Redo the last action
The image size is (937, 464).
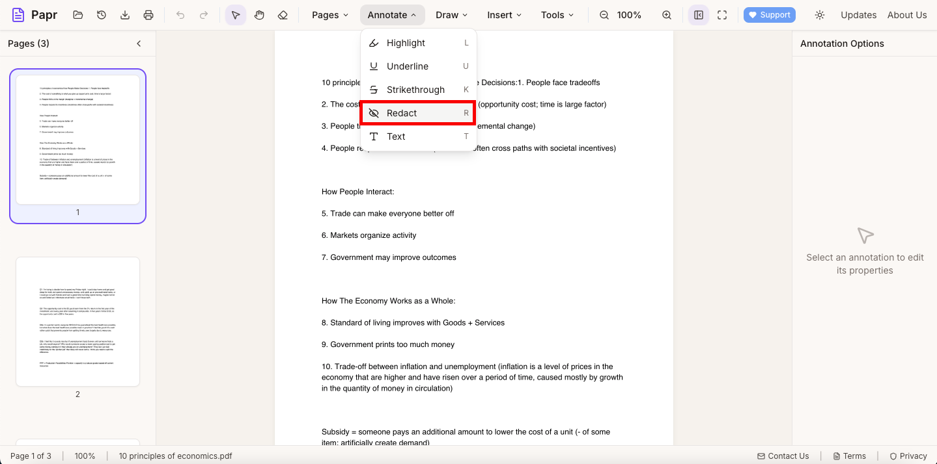pyautogui.click(x=203, y=14)
